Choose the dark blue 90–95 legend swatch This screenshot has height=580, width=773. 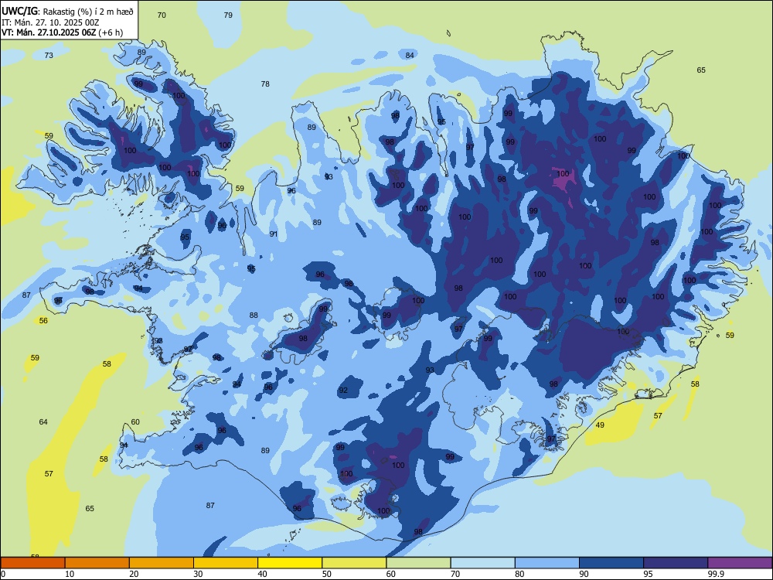tap(611, 563)
